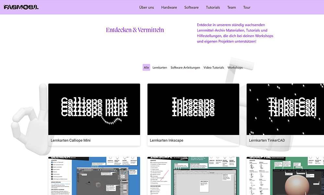Open the Tour navigation link
Viewport: 324px width, 195px height.
pos(247,7)
